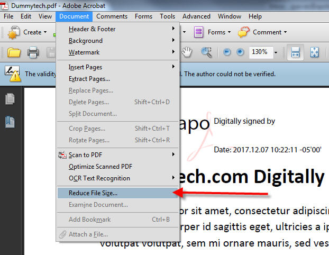This screenshot has height=255, width=329.
Task: Open the Advanced menu
Action: coord(196,16)
